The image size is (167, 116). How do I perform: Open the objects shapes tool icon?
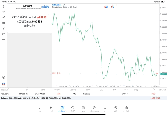pyautogui.click(x=3, y=34)
